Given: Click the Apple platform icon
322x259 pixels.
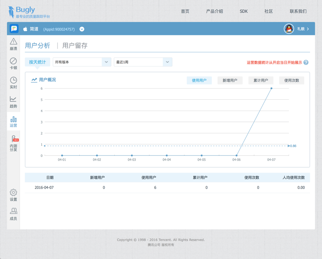Looking at the screenshot, I should tap(25, 29).
